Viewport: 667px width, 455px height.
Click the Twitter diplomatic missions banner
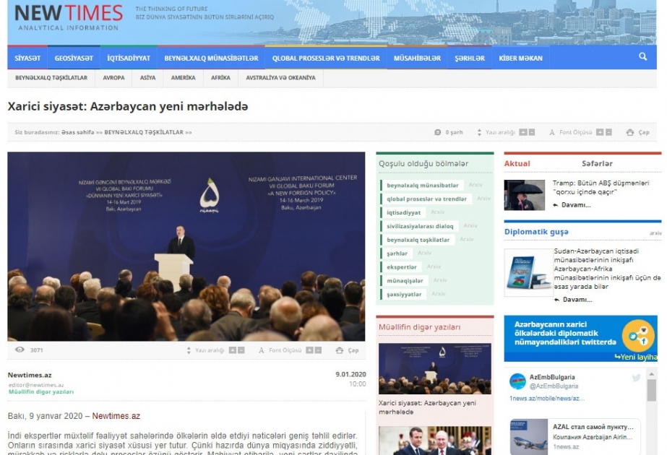point(581,339)
